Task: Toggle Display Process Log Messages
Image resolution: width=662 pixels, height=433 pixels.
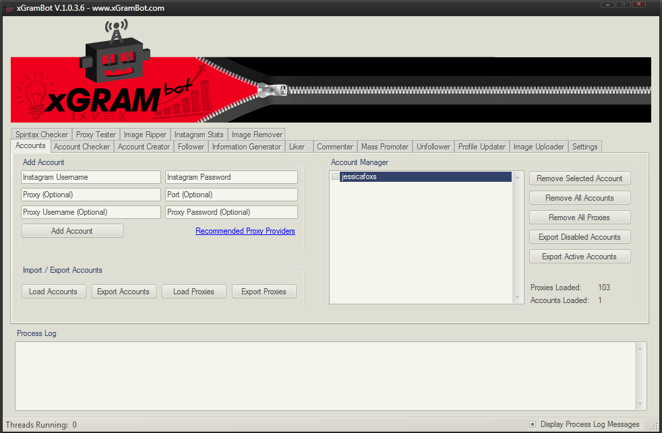Action: [x=533, y=424]
